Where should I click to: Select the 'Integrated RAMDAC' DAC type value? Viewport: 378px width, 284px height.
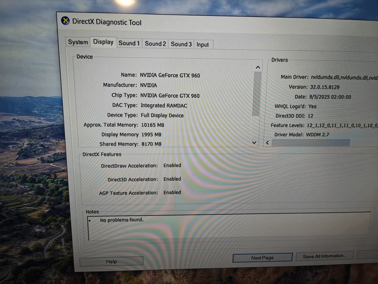tap(164, 106)
